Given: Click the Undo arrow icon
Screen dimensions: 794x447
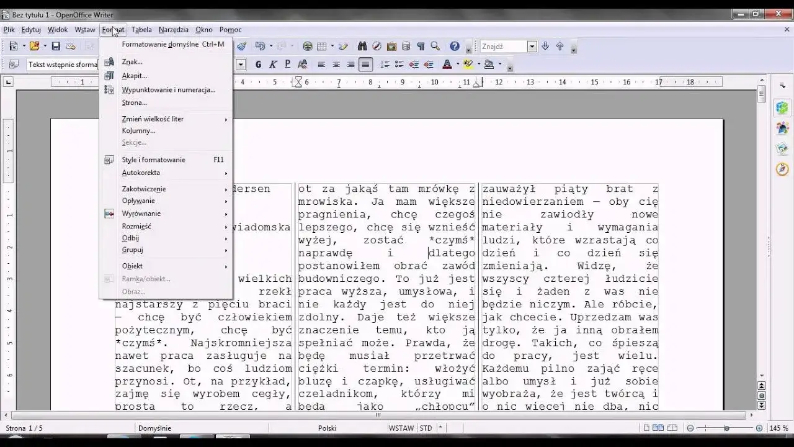Looking at the screenshot, I should pos(260,46).
